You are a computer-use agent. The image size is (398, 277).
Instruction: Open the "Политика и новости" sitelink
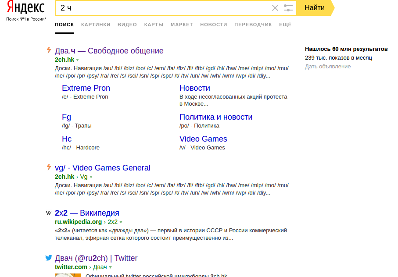click(216, 117)
